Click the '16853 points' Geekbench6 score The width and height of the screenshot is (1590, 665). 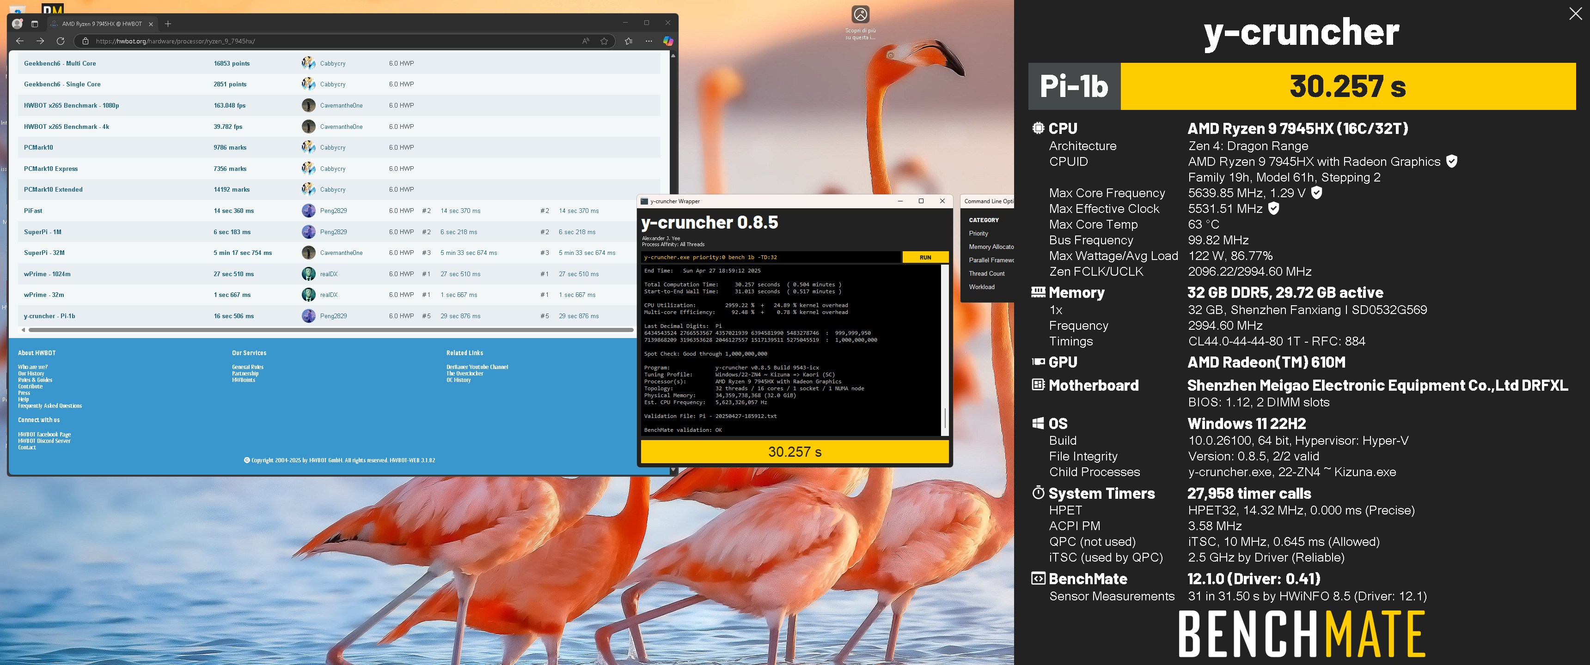(232, 63)
